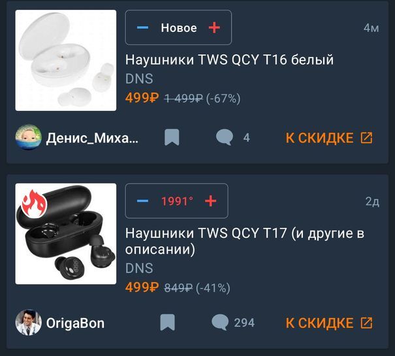
Task: Open the white QCY T16 product image
Action: 66,60
